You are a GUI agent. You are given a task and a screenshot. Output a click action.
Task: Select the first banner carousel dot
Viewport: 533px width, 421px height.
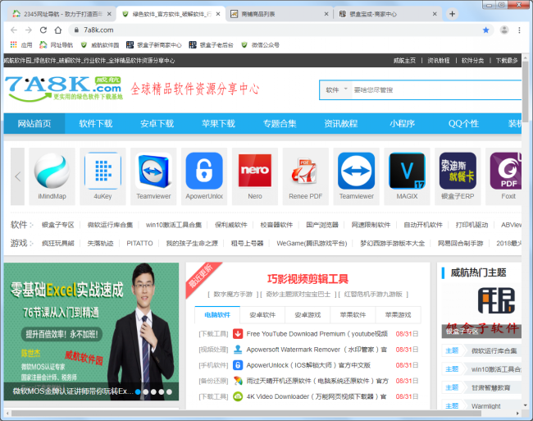pyautogui.click(x=138, y=391)
